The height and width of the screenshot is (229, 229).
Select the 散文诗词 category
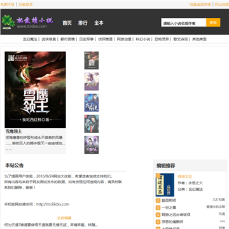coord(181,39)
